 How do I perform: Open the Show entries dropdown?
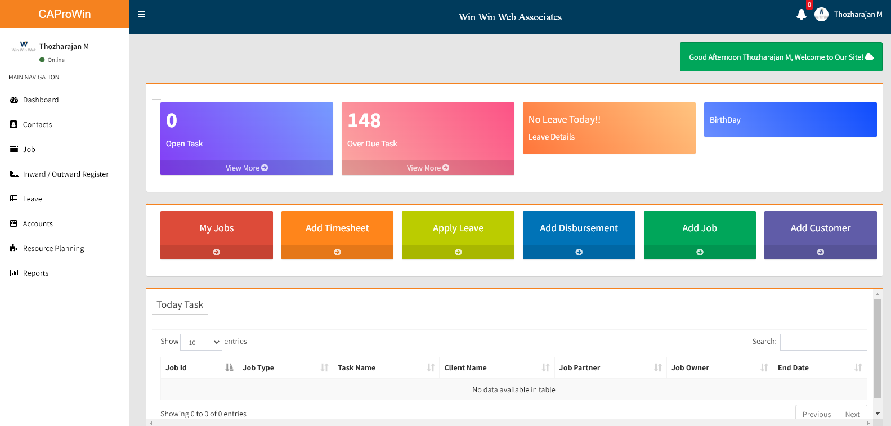click(202, 342)
